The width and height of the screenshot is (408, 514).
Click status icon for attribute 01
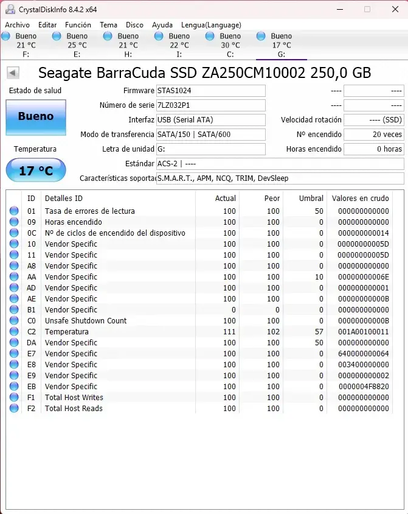tap(14, 211)
